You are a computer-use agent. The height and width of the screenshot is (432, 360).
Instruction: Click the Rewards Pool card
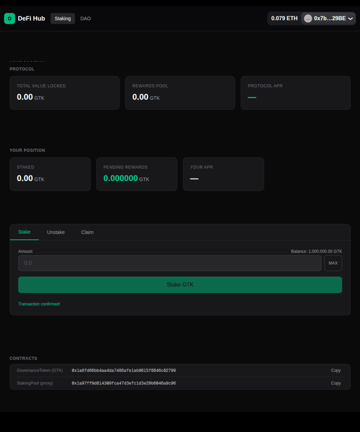tap(180, 93)
